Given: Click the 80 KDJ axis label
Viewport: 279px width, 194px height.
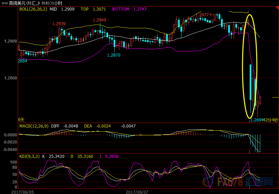Looking at the screenshot, I should coord(15,167).
